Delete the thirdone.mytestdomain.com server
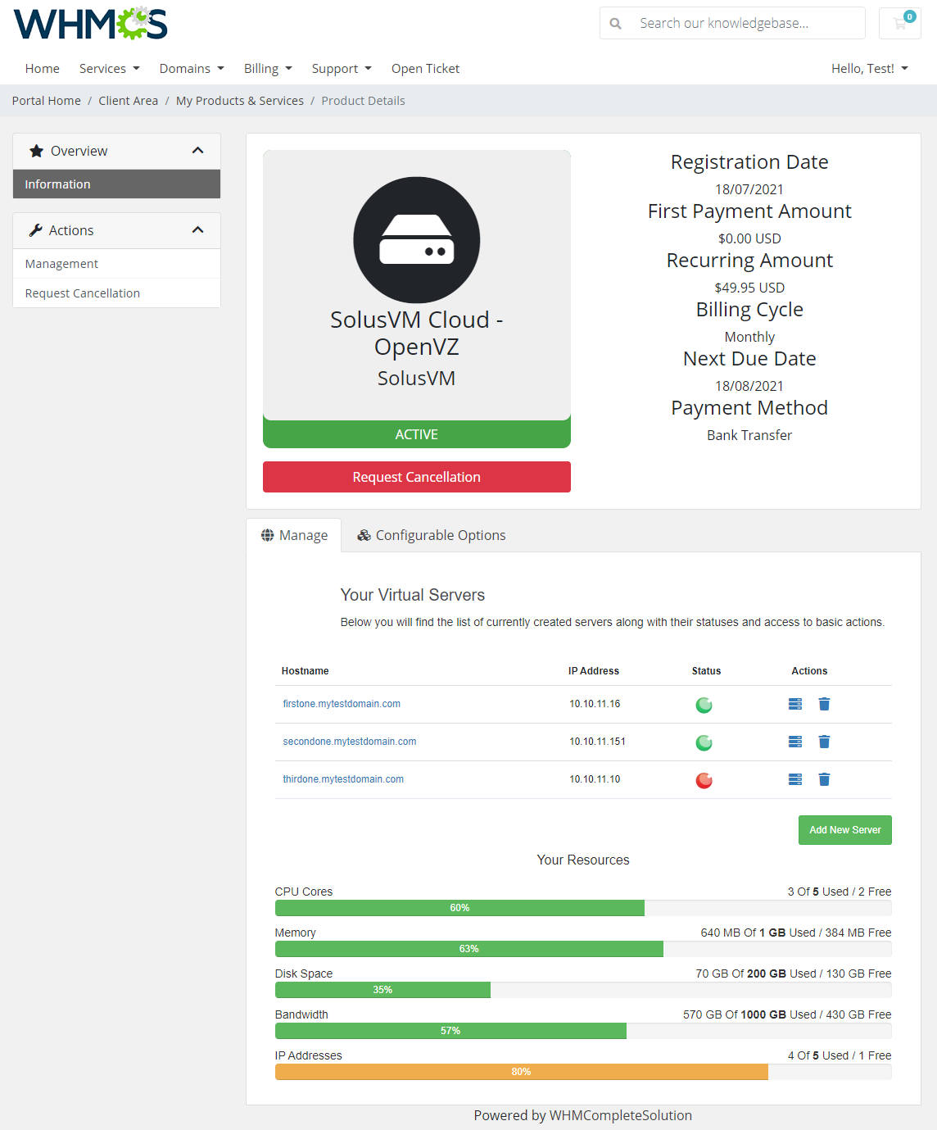 (x=824, y=779)
